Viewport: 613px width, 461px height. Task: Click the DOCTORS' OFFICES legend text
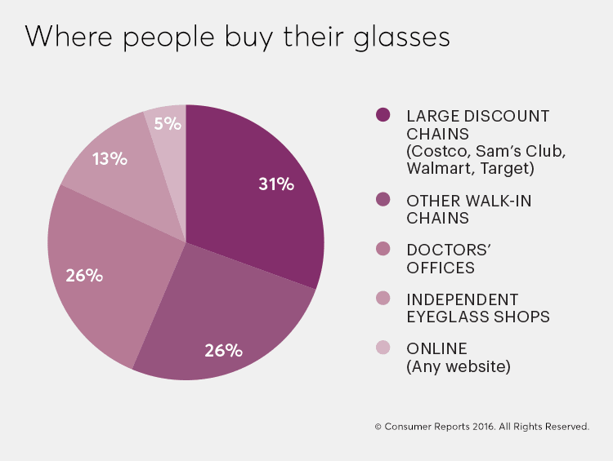449,259
